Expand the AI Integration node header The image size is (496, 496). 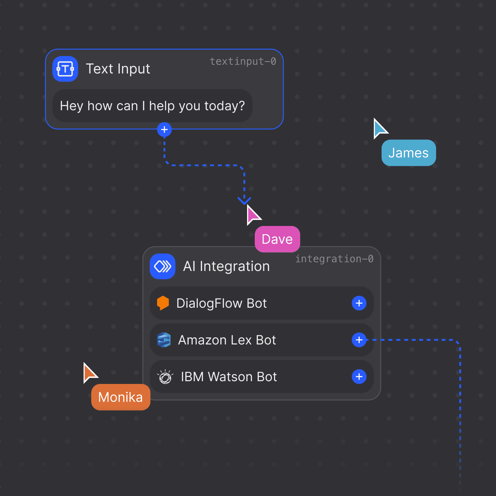point(227,266)
